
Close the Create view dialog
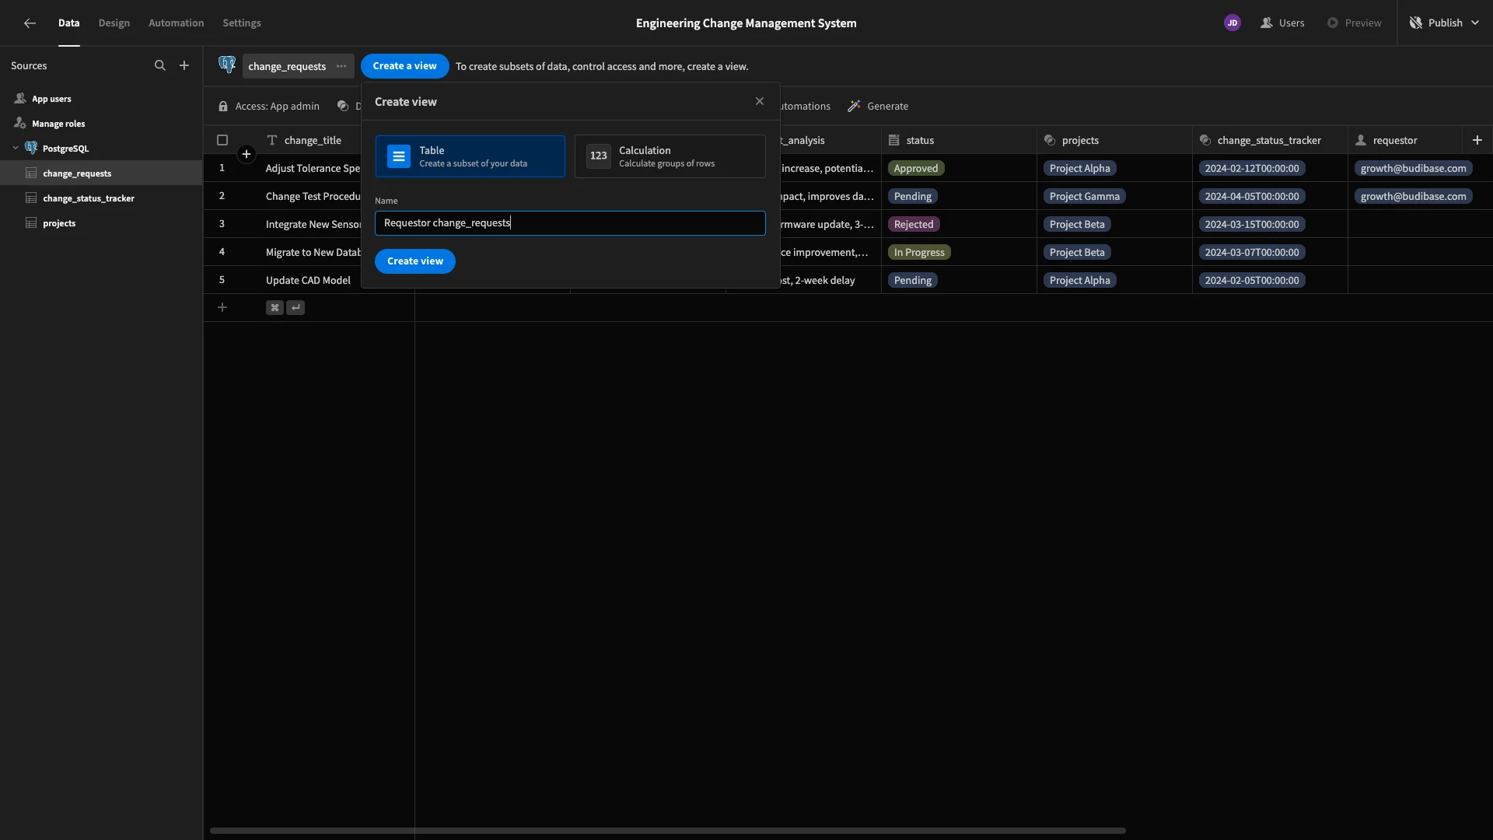point(760,102)
